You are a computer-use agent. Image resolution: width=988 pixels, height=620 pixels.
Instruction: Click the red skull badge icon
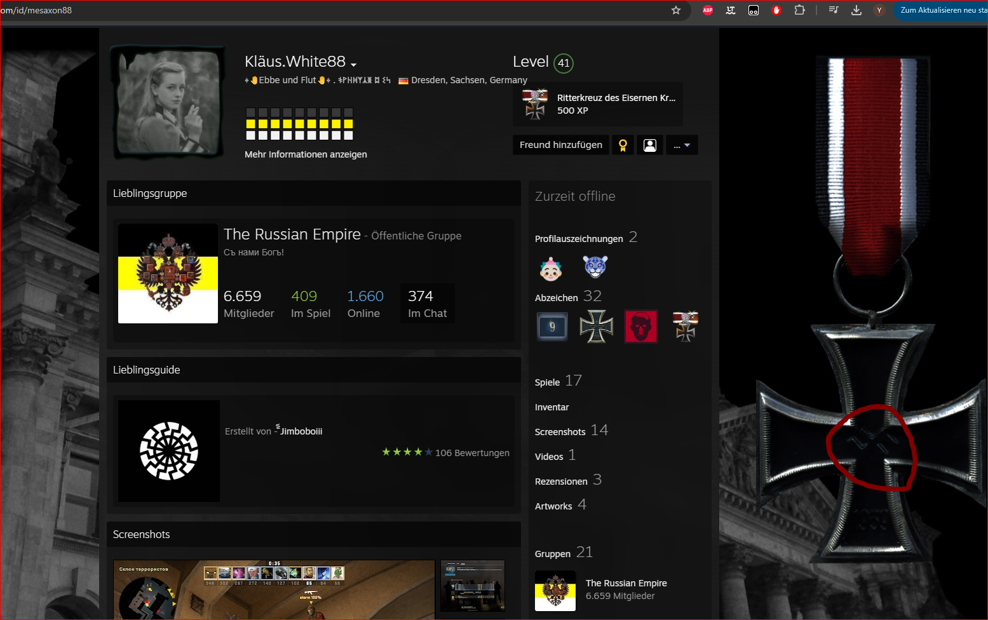(640, 327)
